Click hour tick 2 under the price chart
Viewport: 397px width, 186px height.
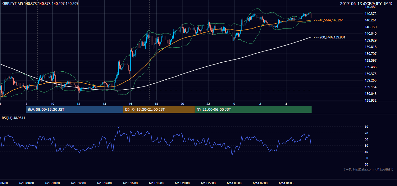pos(260,104)
